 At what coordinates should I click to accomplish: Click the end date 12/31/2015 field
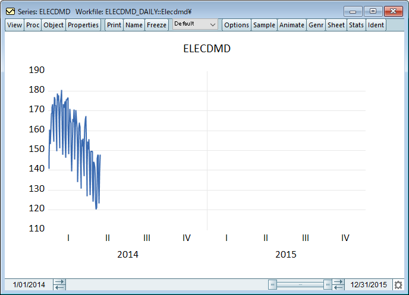point(369,284)
